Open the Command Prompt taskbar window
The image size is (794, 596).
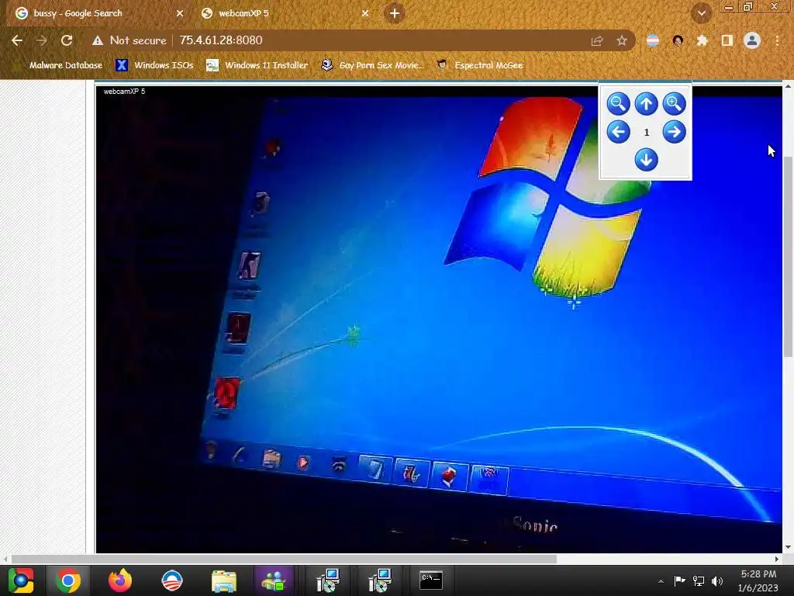point(431,580)
